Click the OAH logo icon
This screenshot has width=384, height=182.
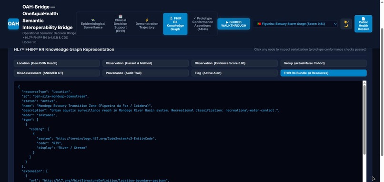tap(13, 24)
